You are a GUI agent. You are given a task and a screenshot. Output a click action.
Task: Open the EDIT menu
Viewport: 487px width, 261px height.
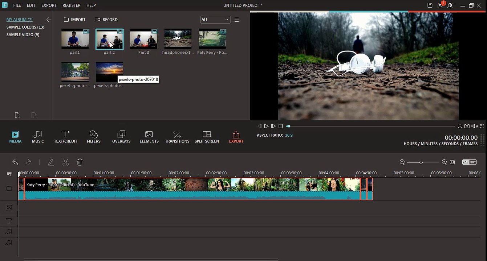31,5
